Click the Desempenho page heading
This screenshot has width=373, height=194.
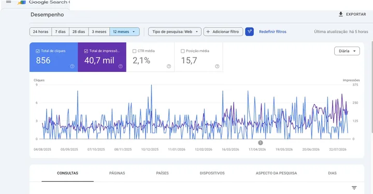pyautogui.click(x=47, y=14)
